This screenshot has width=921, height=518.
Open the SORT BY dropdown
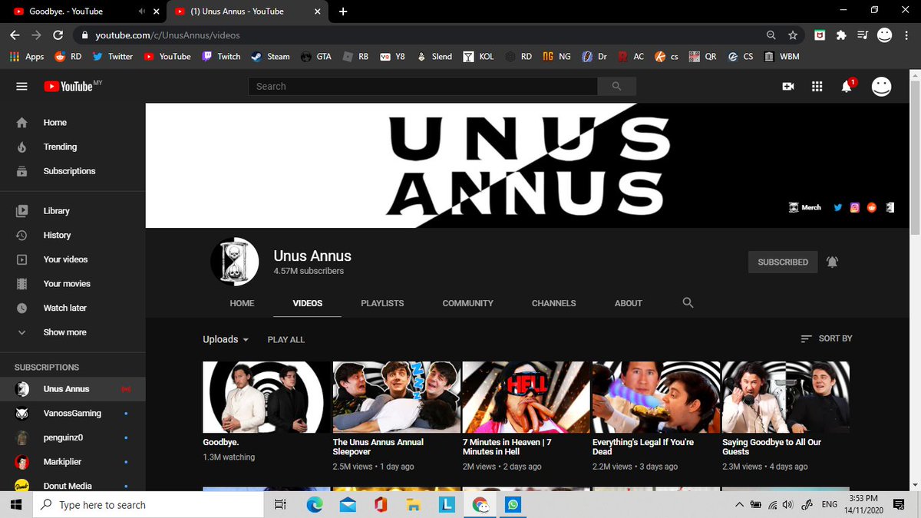tap(826, 338)
